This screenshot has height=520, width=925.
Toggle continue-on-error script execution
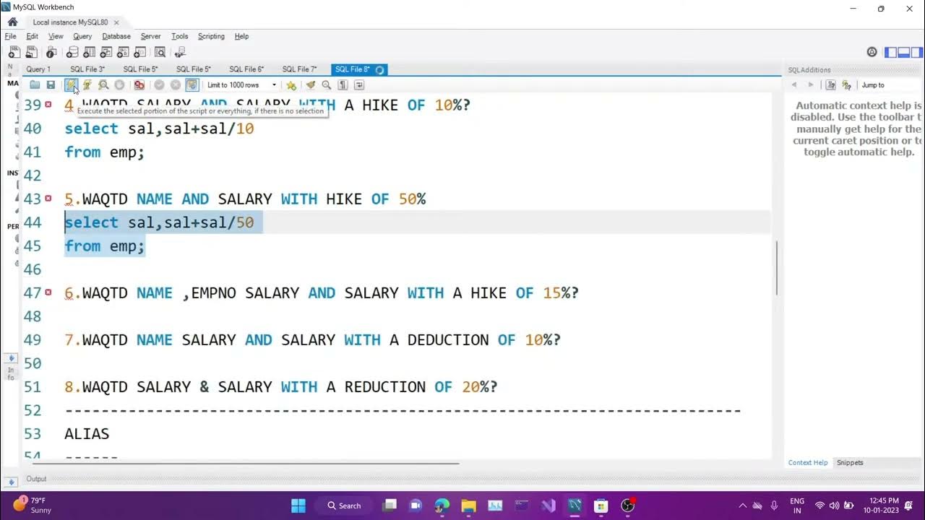click(x=139, y=85)
